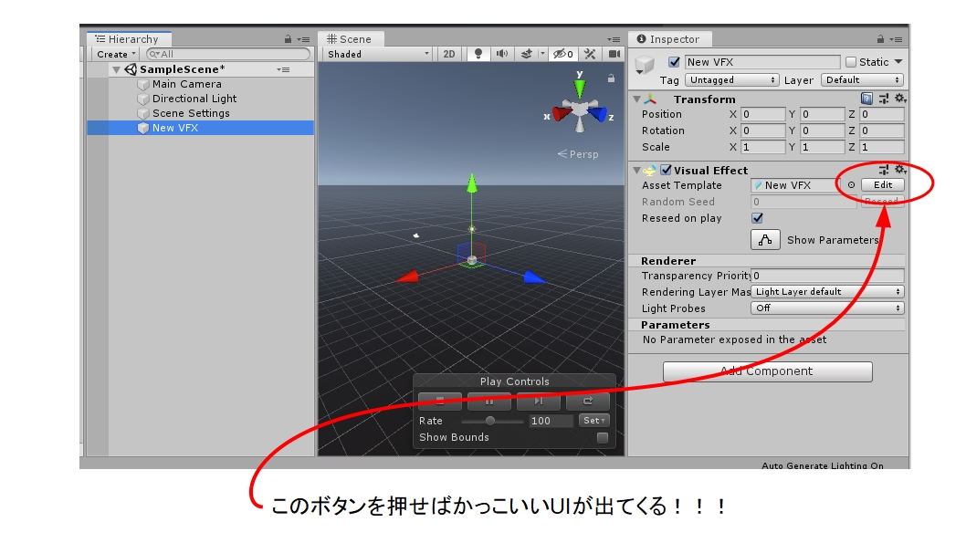This screenshot has height=543, width=966.
Task: Select Main Camera in Hierarchy
Action: [x=186, y=84]
